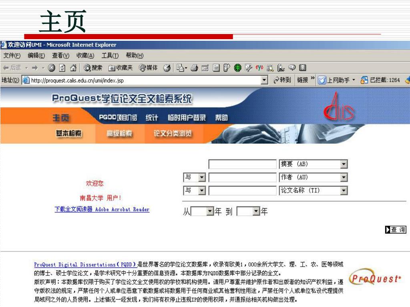Go to the browser Home icon
Screen dimensions: 410x307
coord(74,68)
